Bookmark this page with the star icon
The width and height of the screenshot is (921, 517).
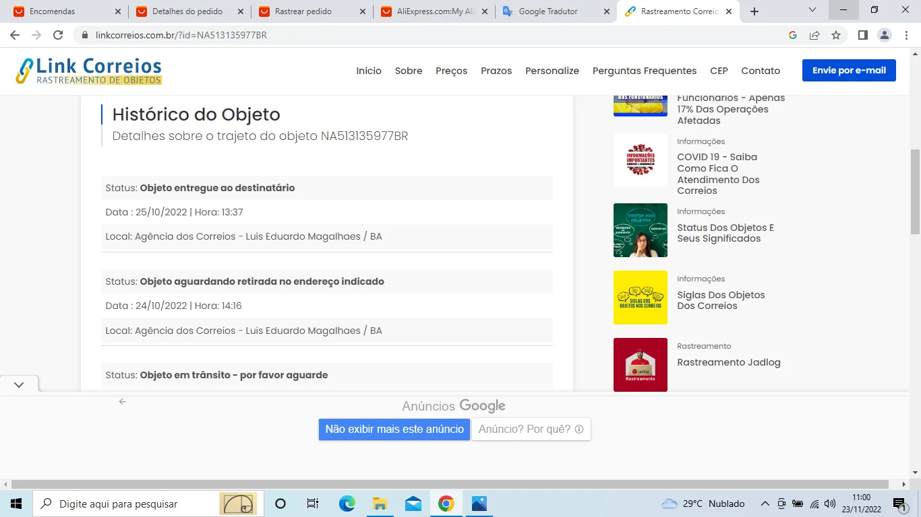click(836, 35)
